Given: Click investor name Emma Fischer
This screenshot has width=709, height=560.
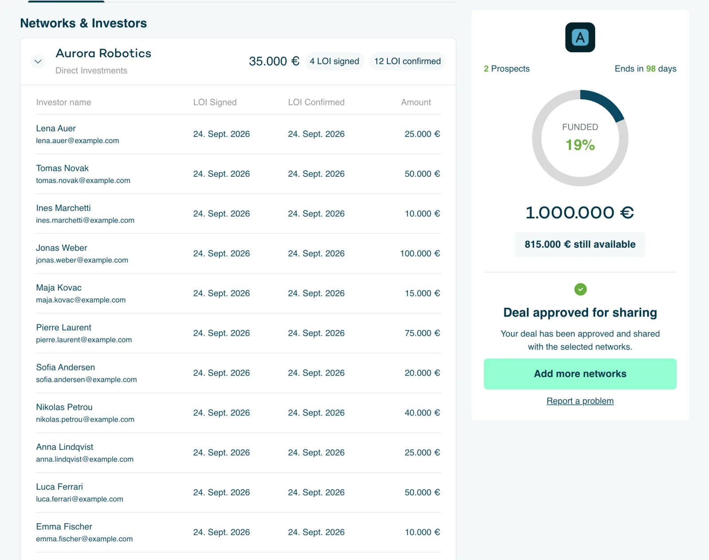Looking at the screenshot, I should click(64, 527).
